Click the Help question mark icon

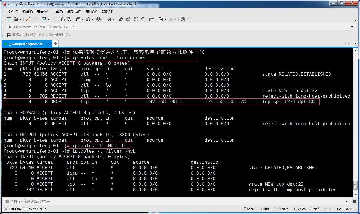[x=183, y=19]
